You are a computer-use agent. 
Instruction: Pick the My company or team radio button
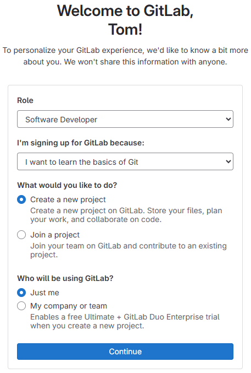point(21,306)
